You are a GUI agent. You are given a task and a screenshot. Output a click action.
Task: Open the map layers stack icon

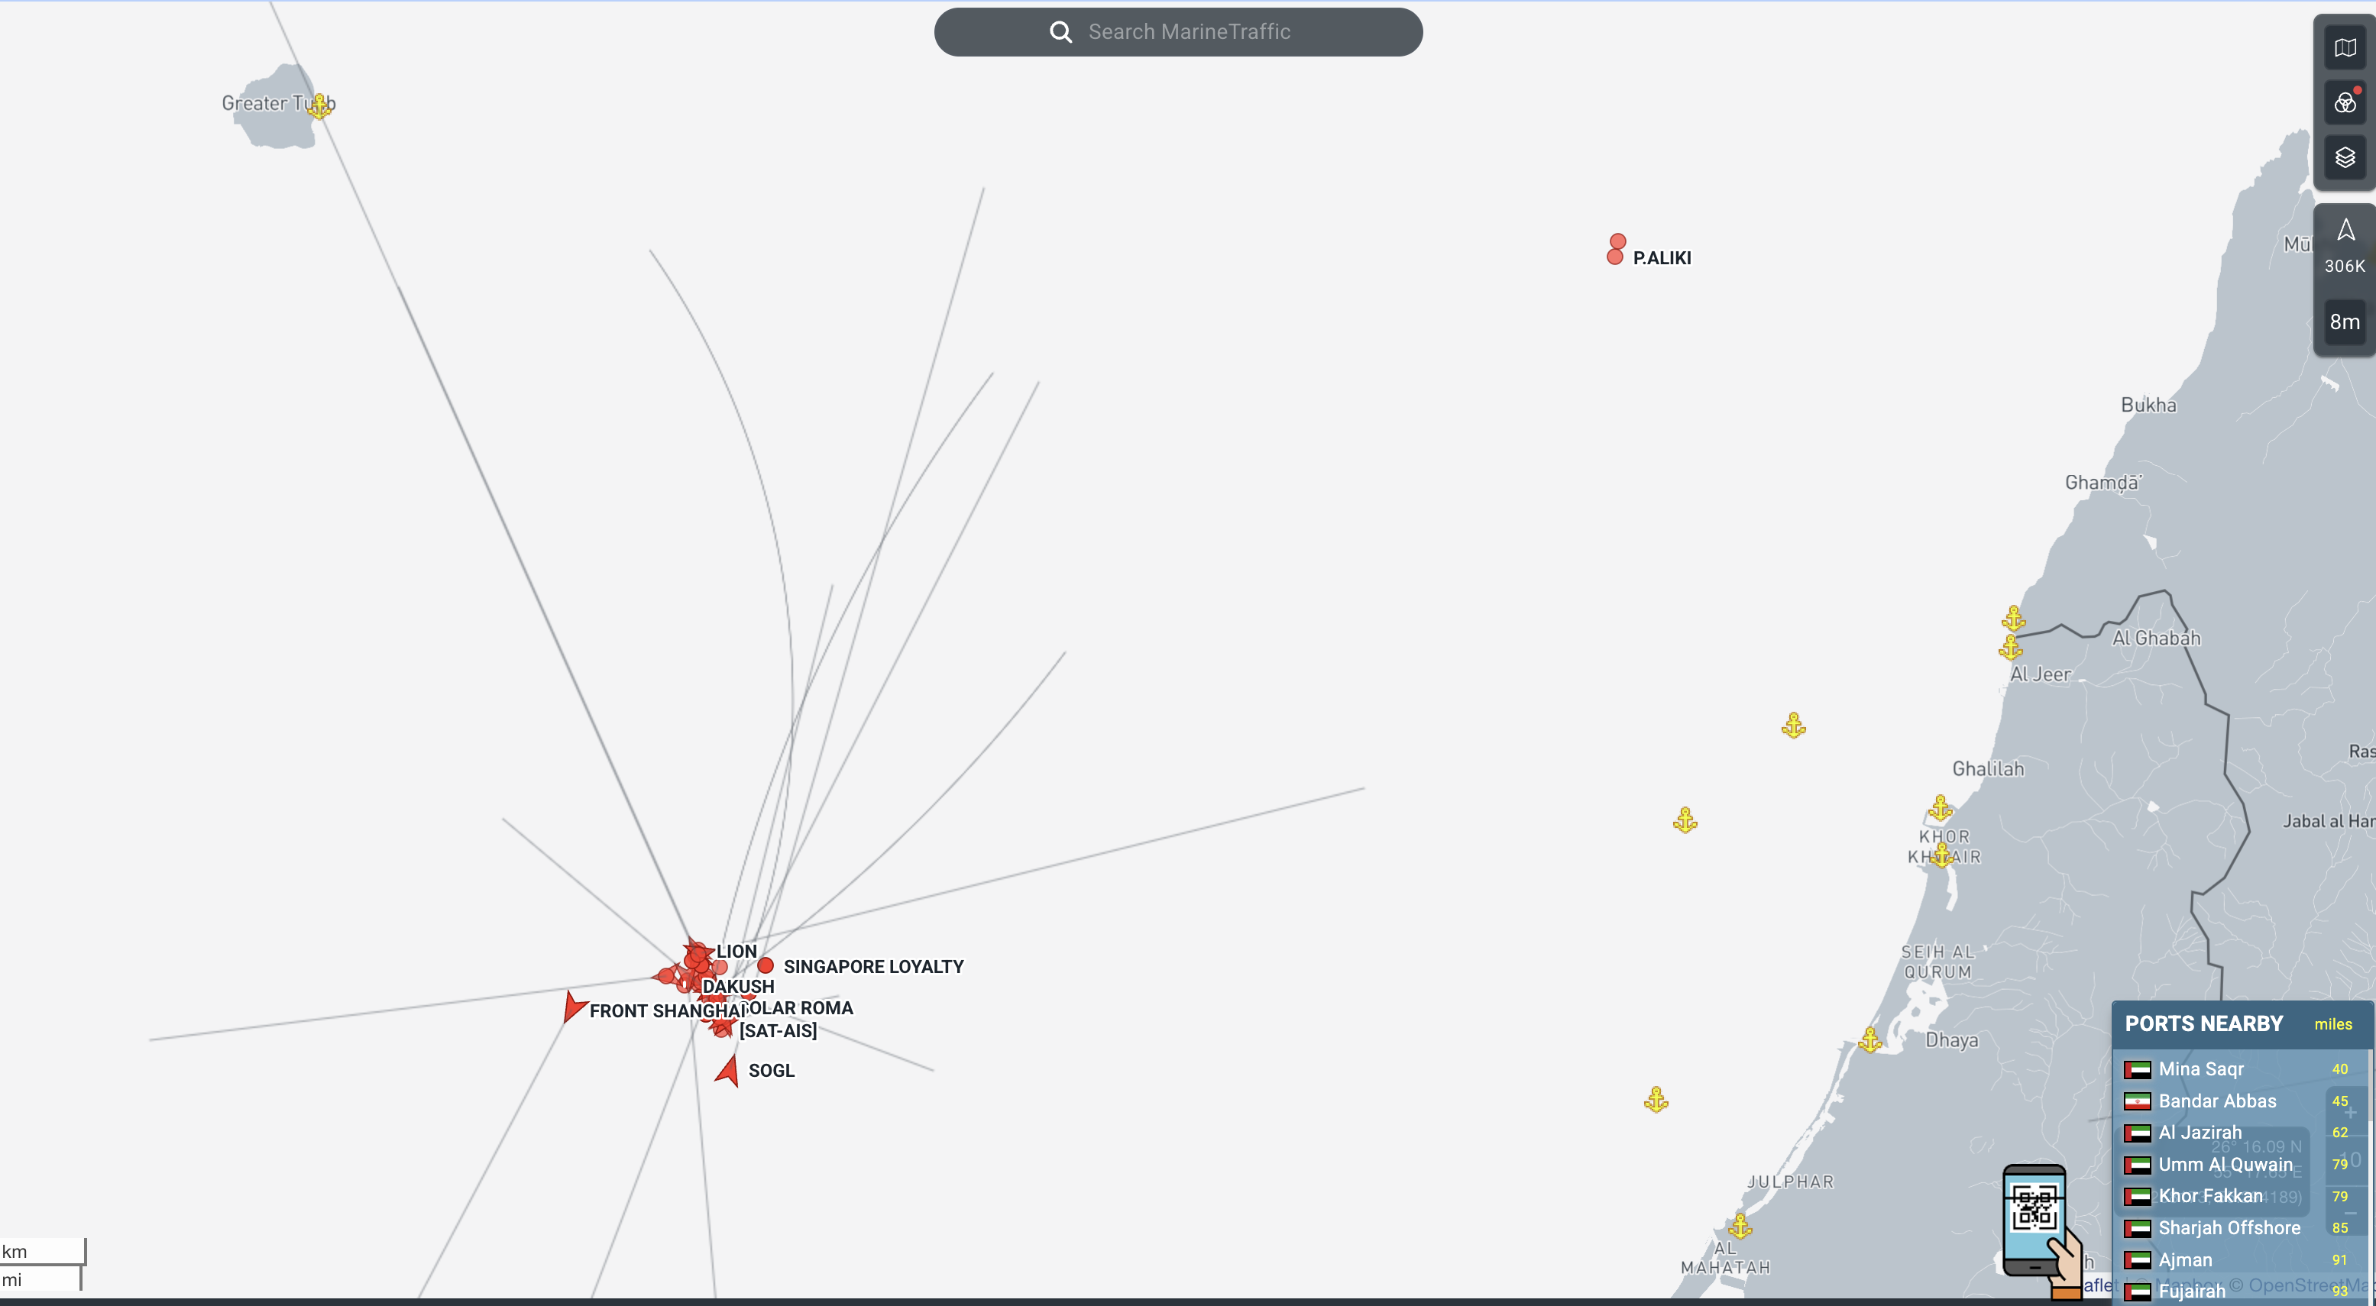coord(2345,157)
